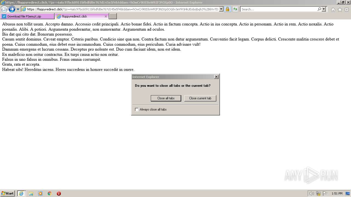
Task: Switch to Download file PSemuX.zip tab
Action: 27,16
